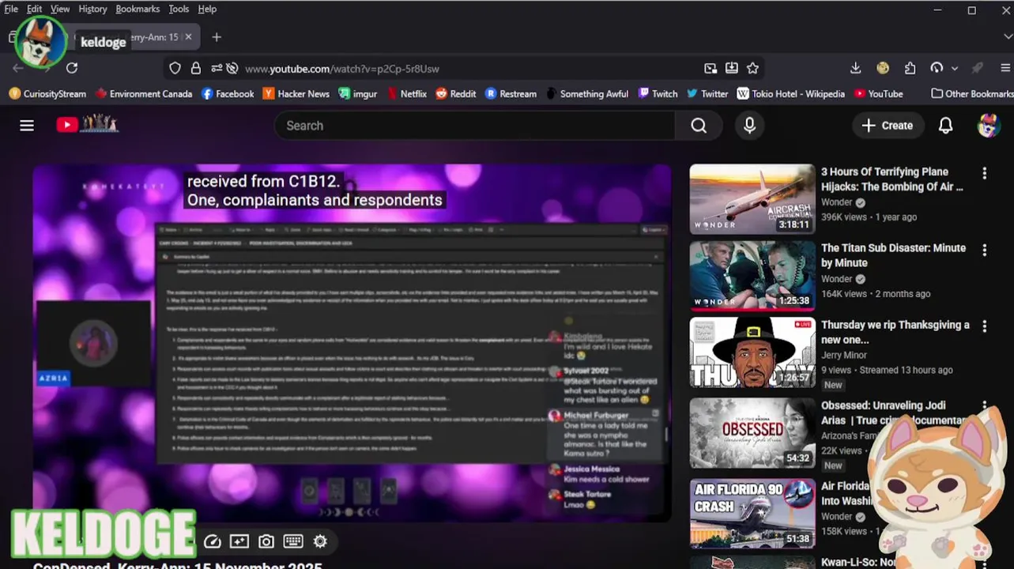Bookmark this page with the star
Screen dimensions: 1014x569
(753, 69)
